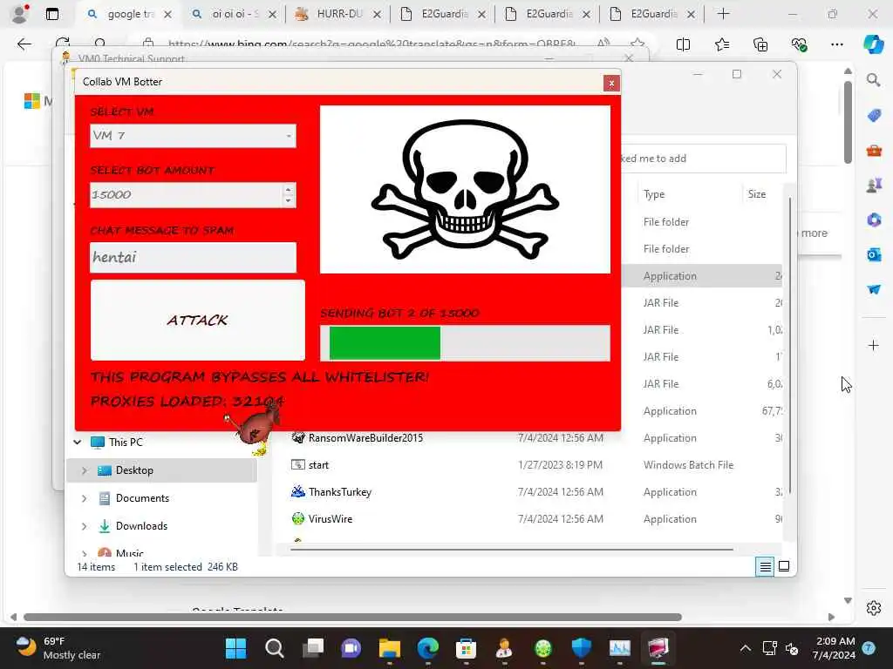
Task: Close the Collab VM Botter window
Action: coord(611,84)
